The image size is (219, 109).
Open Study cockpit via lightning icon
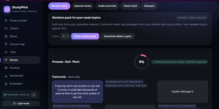coord(6,21)
